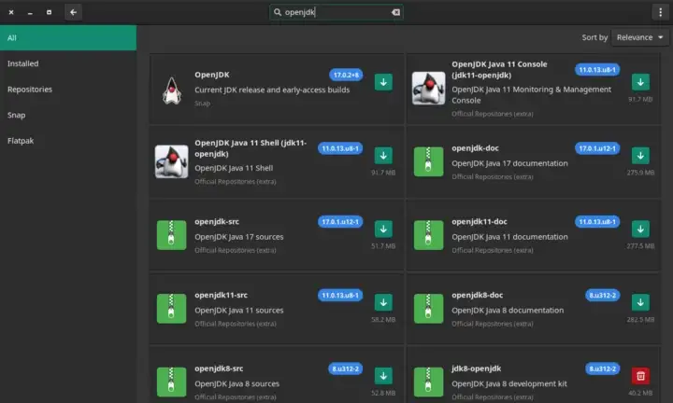Viewport: 673px width, 403px height.
Task: Install the openjdk8-doc package
Action: (640, 302)
